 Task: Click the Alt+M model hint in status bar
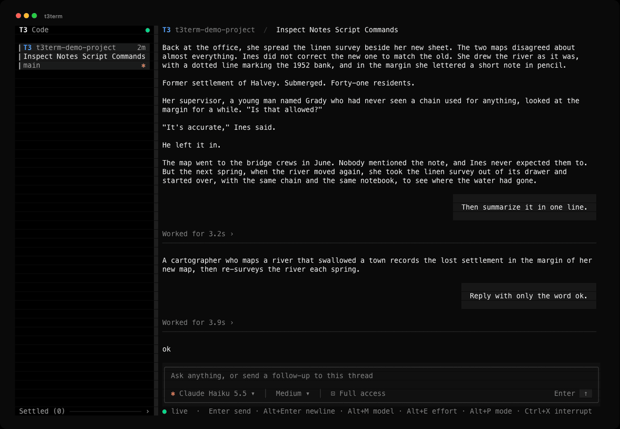click(x=371, y=411)
